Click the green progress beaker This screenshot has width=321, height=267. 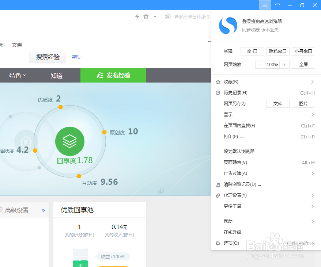point(81,258)
